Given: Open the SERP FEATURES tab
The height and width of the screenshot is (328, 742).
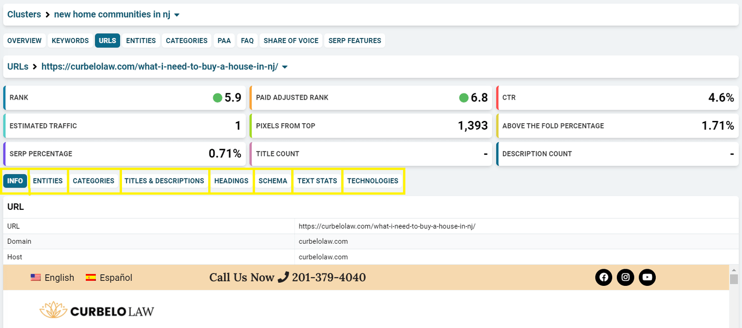Looking at the screenshot, I should [355, 40].
